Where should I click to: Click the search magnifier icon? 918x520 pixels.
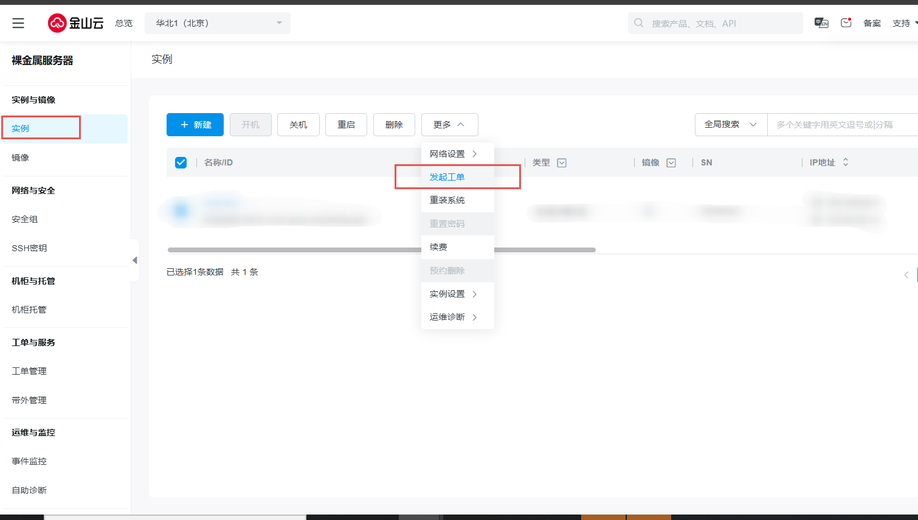pos(638,23)
